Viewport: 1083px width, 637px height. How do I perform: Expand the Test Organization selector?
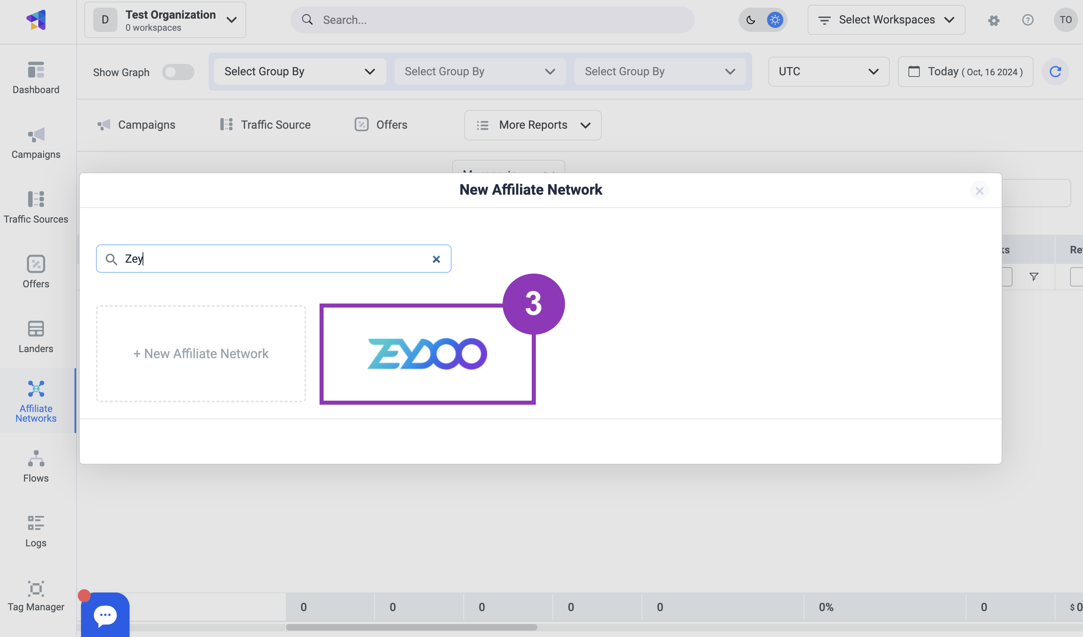[165, 20]
